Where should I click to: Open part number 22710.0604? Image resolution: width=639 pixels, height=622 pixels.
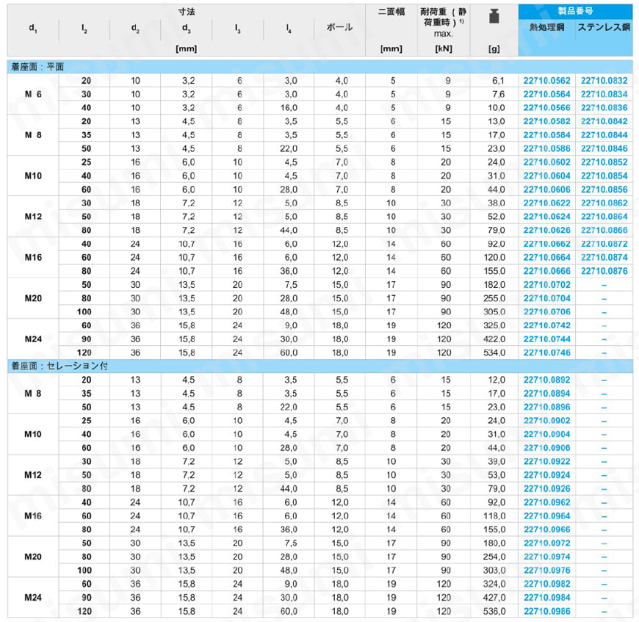coord(547,176)
